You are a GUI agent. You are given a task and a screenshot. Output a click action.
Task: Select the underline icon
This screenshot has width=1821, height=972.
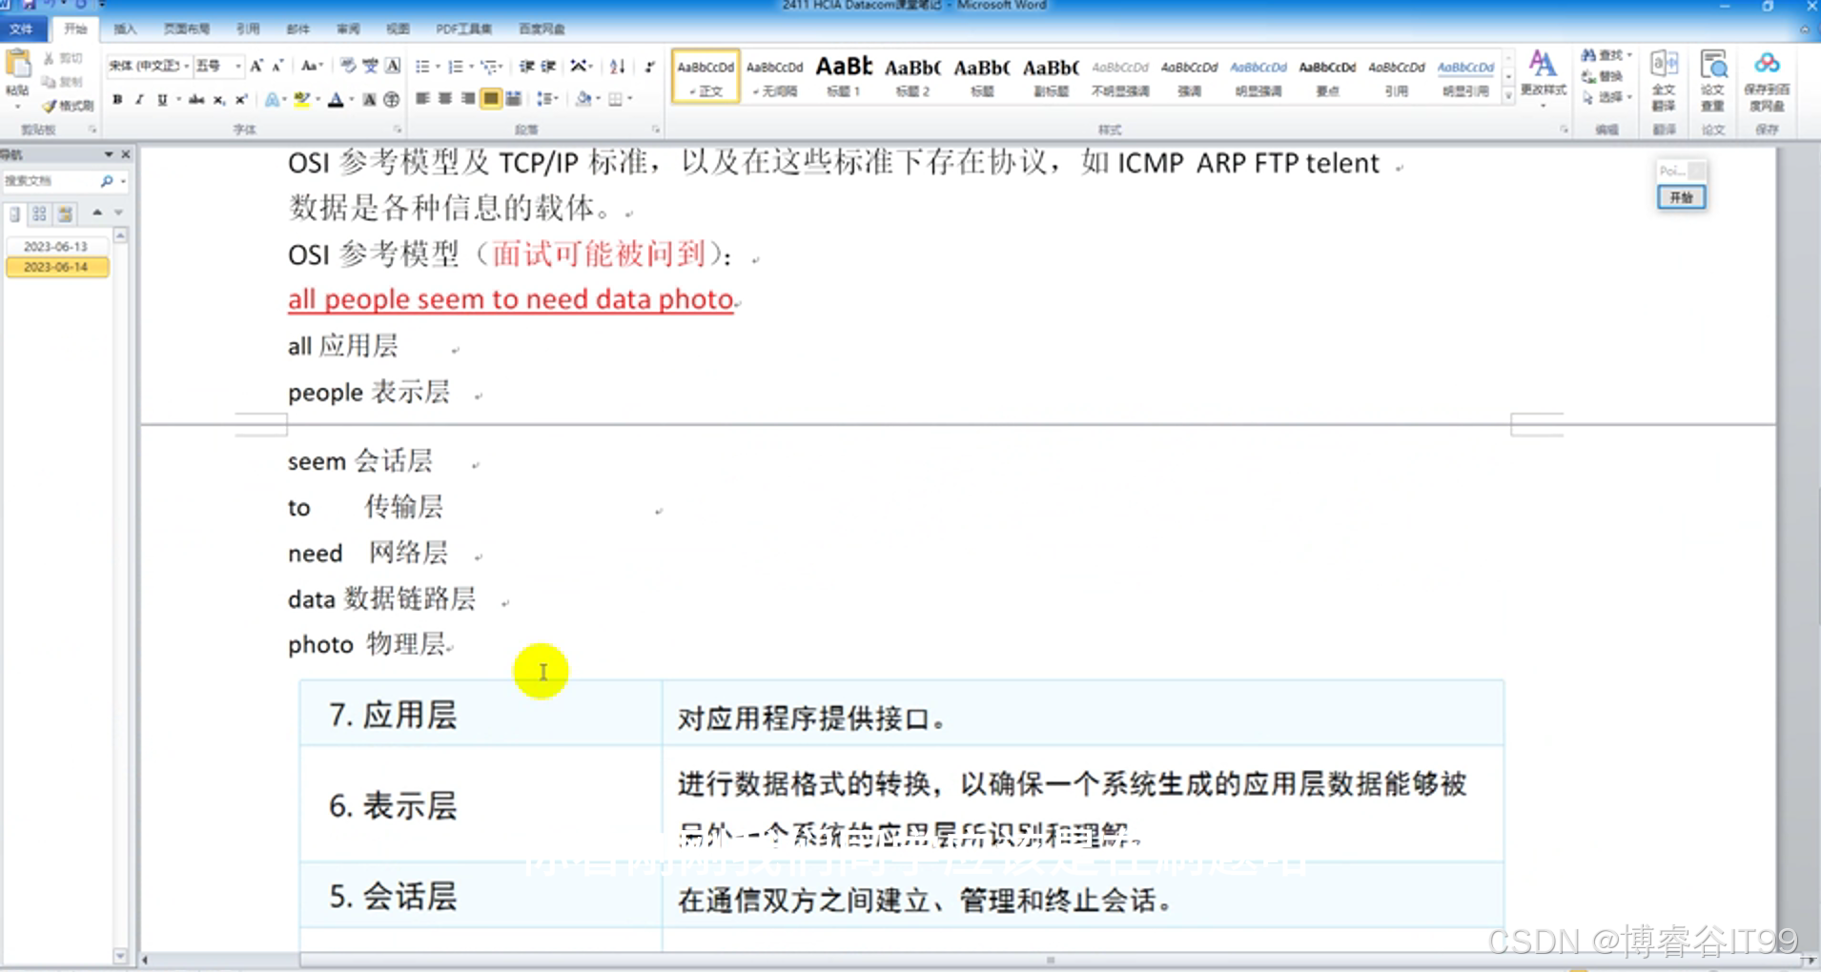pyautogui.click(x=162, y=98)
